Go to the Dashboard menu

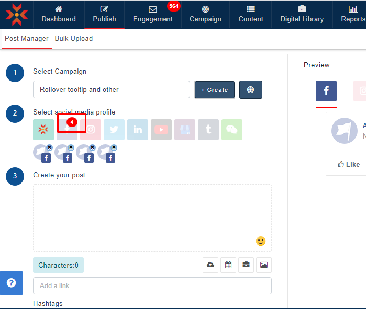coord(59,15)
